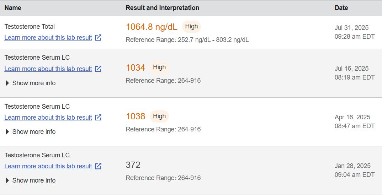Open external link icon in Jan 28 row
The width and height of the screenshot is (382, 195).
click(98, 166)
